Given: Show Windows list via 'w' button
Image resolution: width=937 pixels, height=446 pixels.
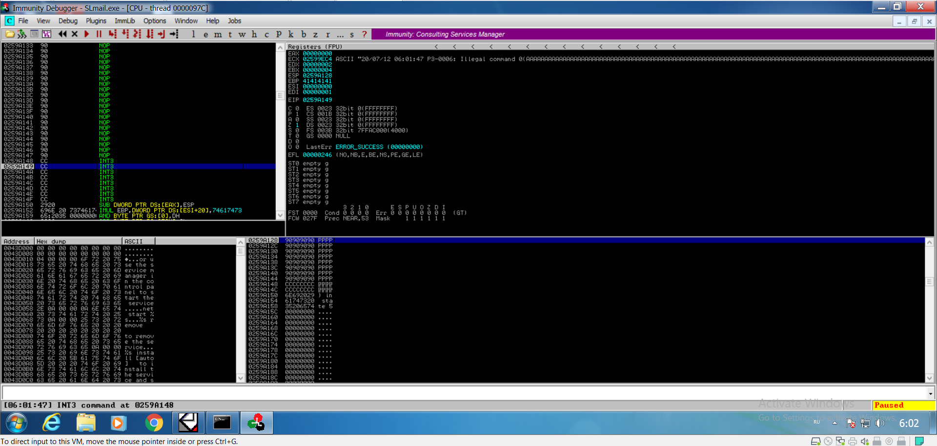Looking at the screenshot, I should tap(243, 34).
